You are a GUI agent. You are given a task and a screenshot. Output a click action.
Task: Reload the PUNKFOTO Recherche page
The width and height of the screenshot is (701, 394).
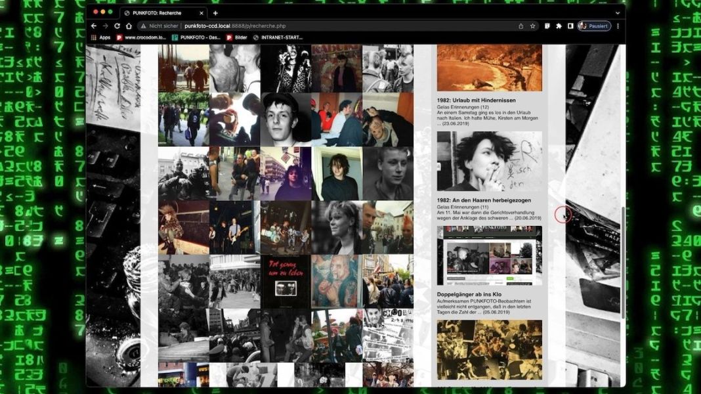[117, 26]
